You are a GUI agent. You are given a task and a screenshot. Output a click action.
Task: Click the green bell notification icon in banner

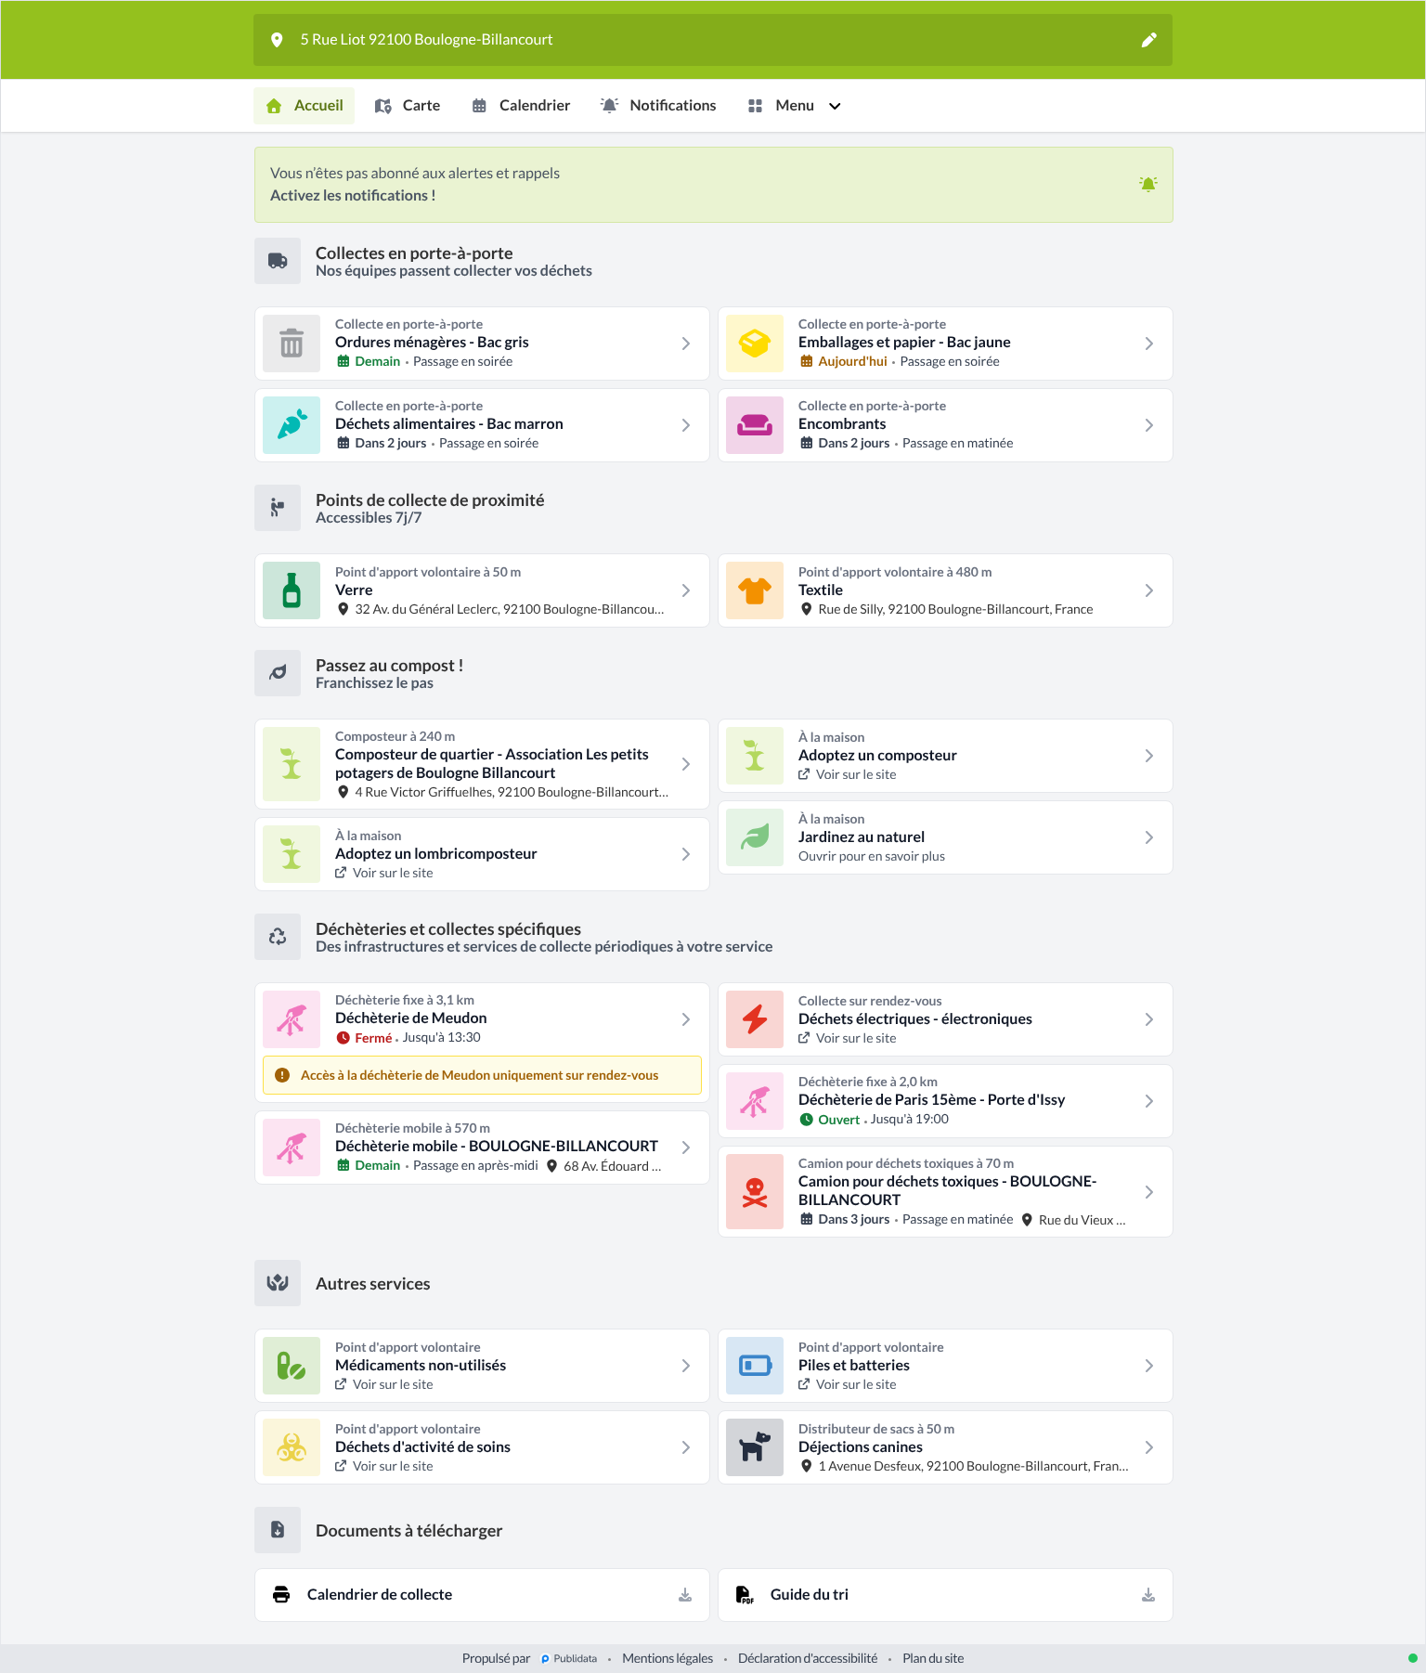tap(1148, 184)
